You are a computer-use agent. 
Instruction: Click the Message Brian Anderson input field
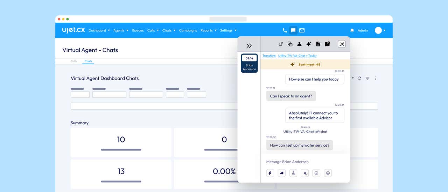click(x=304, y=162)
